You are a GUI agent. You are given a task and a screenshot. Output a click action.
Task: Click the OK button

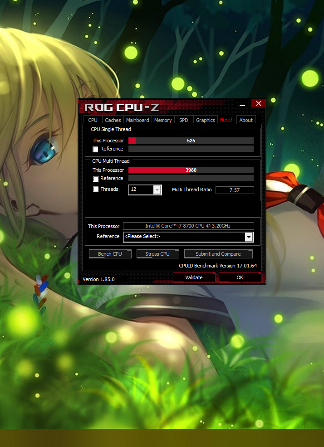pyautogui.click(x=240, y=277)
